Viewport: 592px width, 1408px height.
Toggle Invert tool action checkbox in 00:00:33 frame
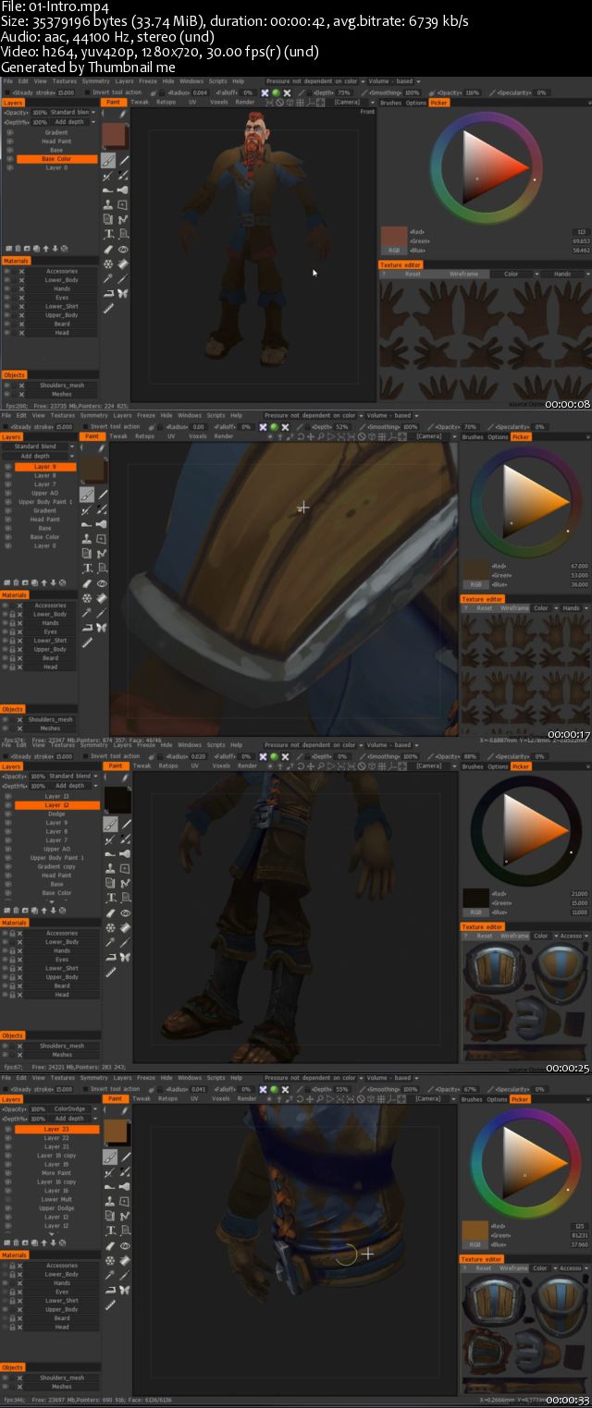[x=84, y=1089]
